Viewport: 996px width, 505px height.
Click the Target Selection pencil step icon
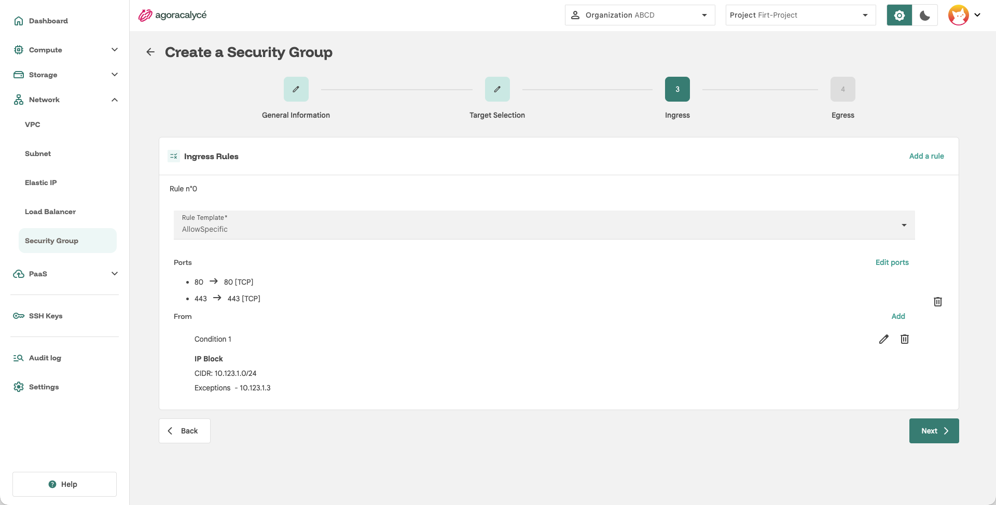(x=497, y=89)
